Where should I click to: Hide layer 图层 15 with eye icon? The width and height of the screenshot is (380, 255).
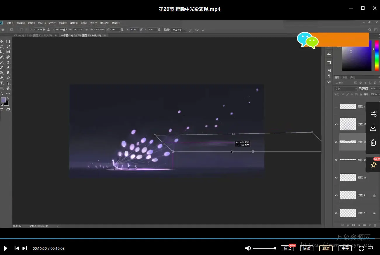click(336, 142)
